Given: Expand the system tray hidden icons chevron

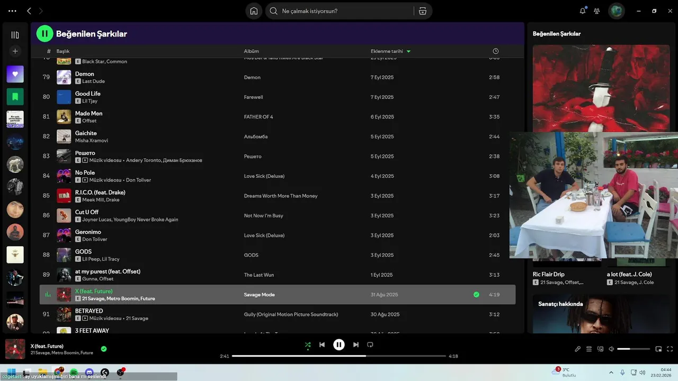Looking at the screenshot, I should click(x=611, y=373).
